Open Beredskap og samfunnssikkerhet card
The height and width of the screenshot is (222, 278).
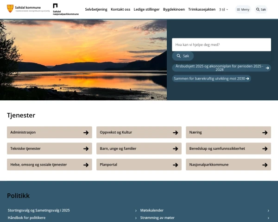click(228, 148)
